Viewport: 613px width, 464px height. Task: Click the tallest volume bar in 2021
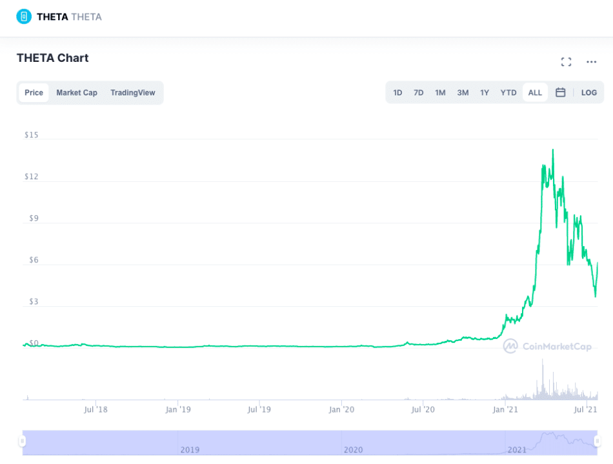[x=543, y=379]
